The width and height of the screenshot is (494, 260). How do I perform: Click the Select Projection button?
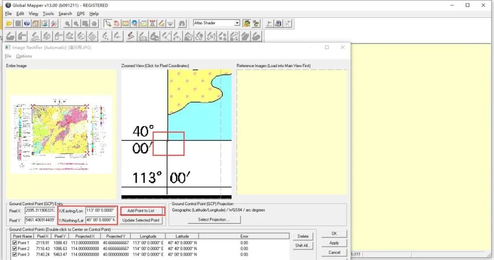[214, 219]
